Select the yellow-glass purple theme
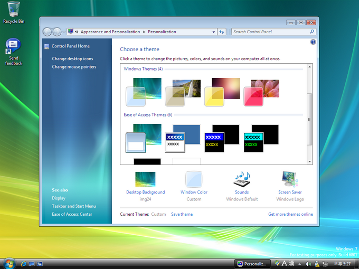Screen dimensions: 359x269 pyautogui.click(x=222, y=92)
